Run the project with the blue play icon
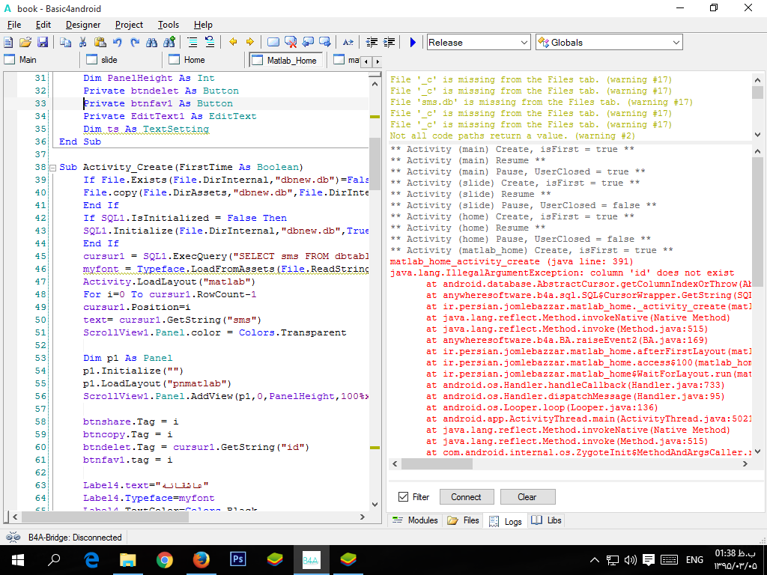767x575 pixels. [413, 43]
